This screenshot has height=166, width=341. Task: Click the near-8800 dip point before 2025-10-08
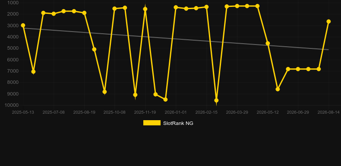click(x=104, y=92)
